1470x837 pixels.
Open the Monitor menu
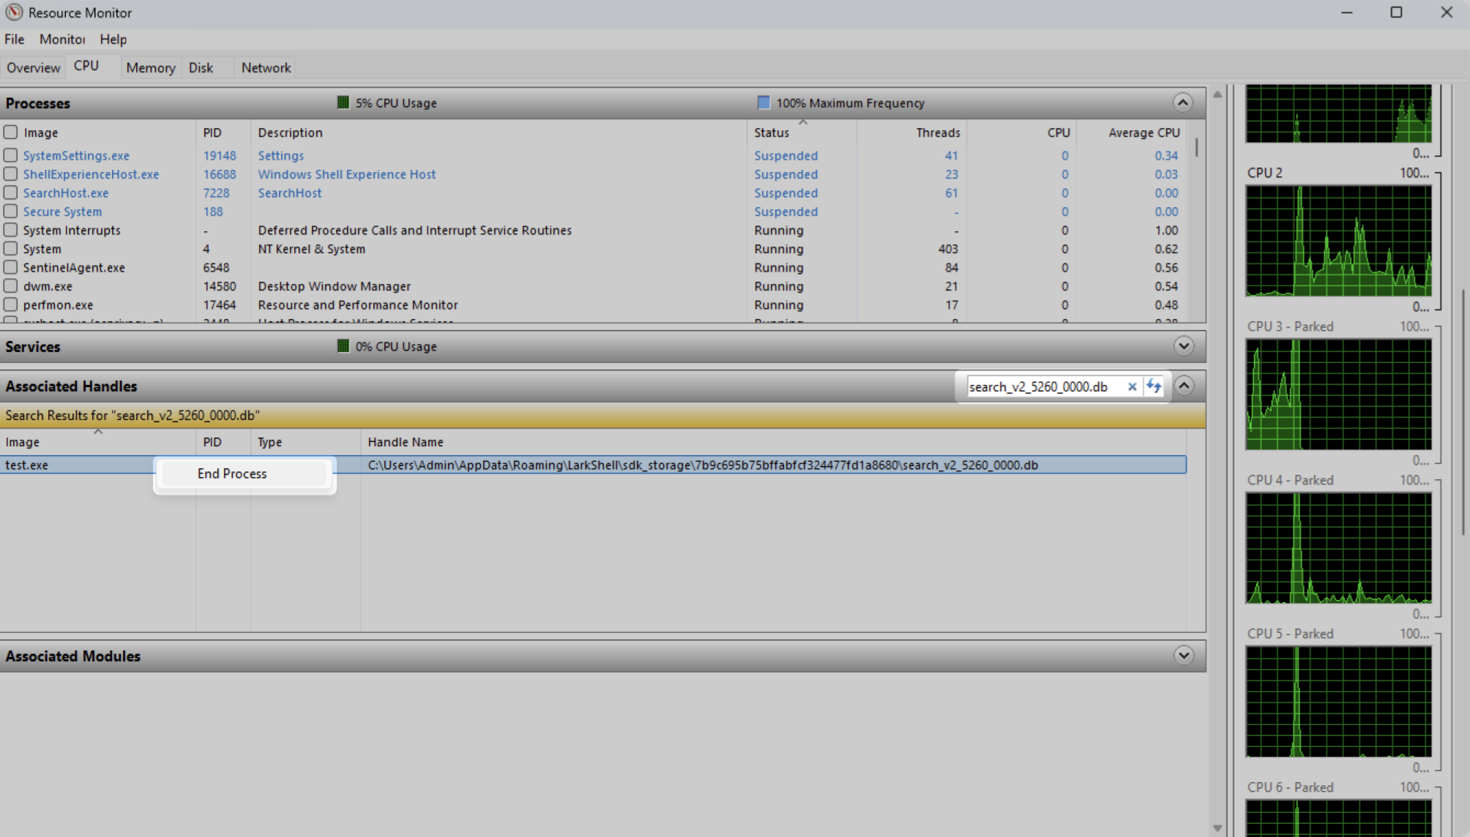point(62,39)
